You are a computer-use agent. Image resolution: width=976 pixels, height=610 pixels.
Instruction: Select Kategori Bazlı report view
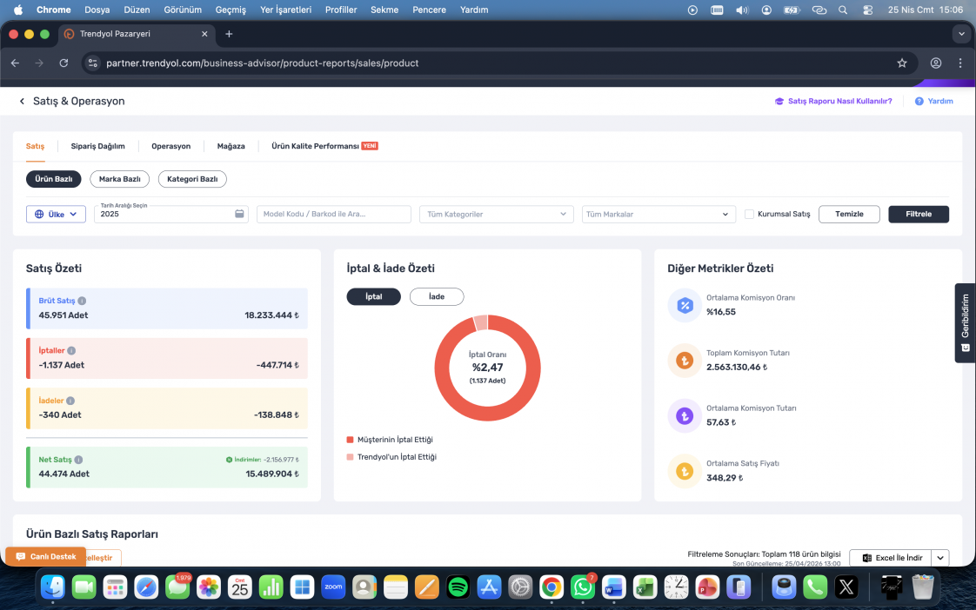192,179
